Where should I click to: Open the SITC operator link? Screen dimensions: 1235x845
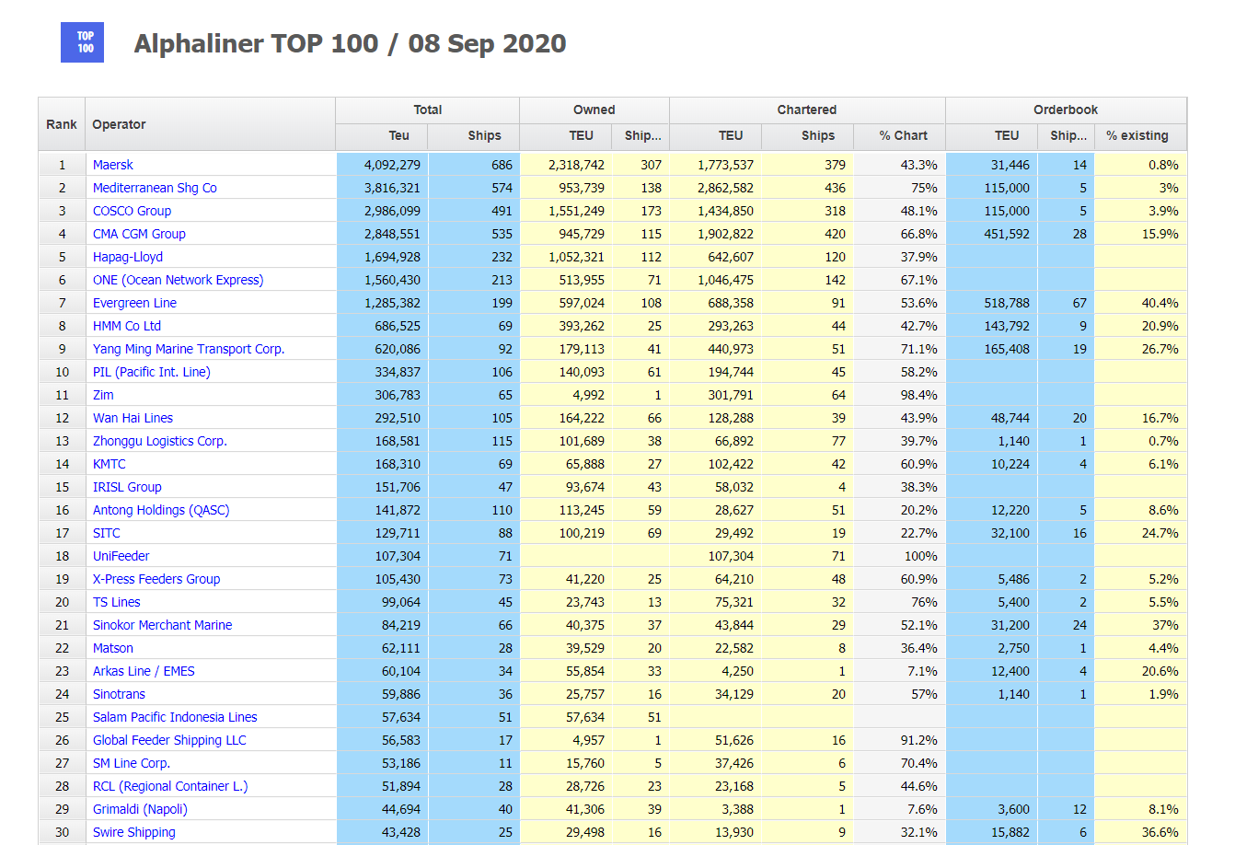tap(106, 533)
